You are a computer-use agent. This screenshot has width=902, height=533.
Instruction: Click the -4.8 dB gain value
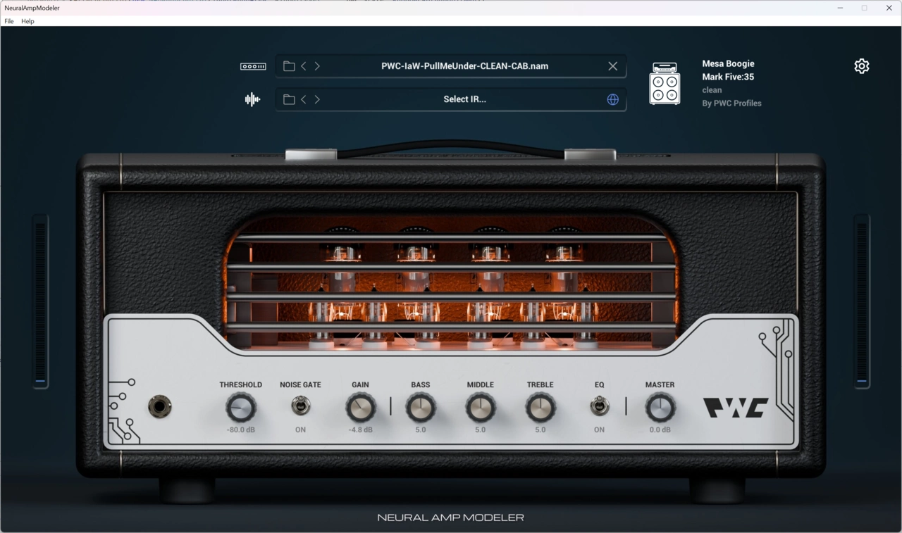click(x=361, y=429)
